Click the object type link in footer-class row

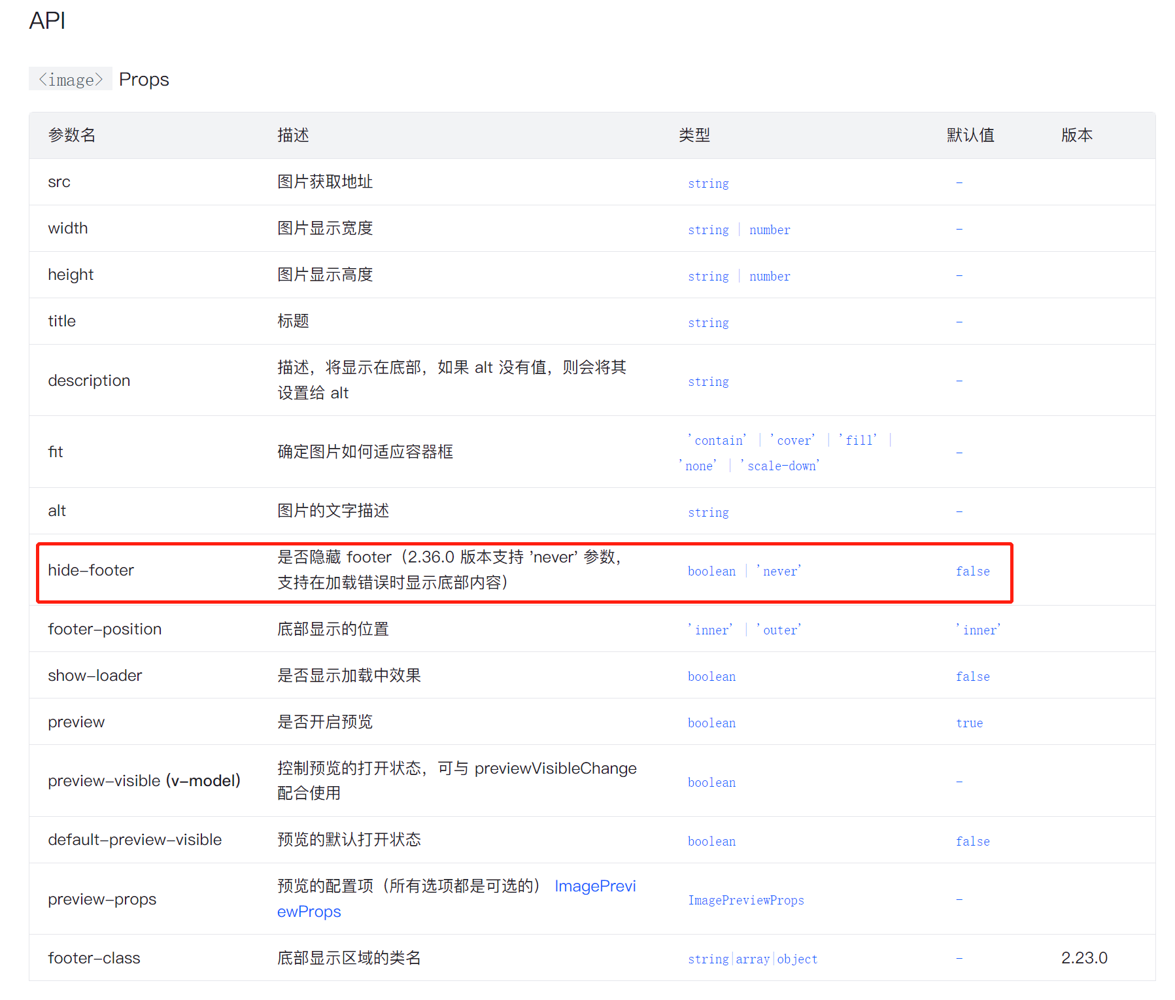796,959
